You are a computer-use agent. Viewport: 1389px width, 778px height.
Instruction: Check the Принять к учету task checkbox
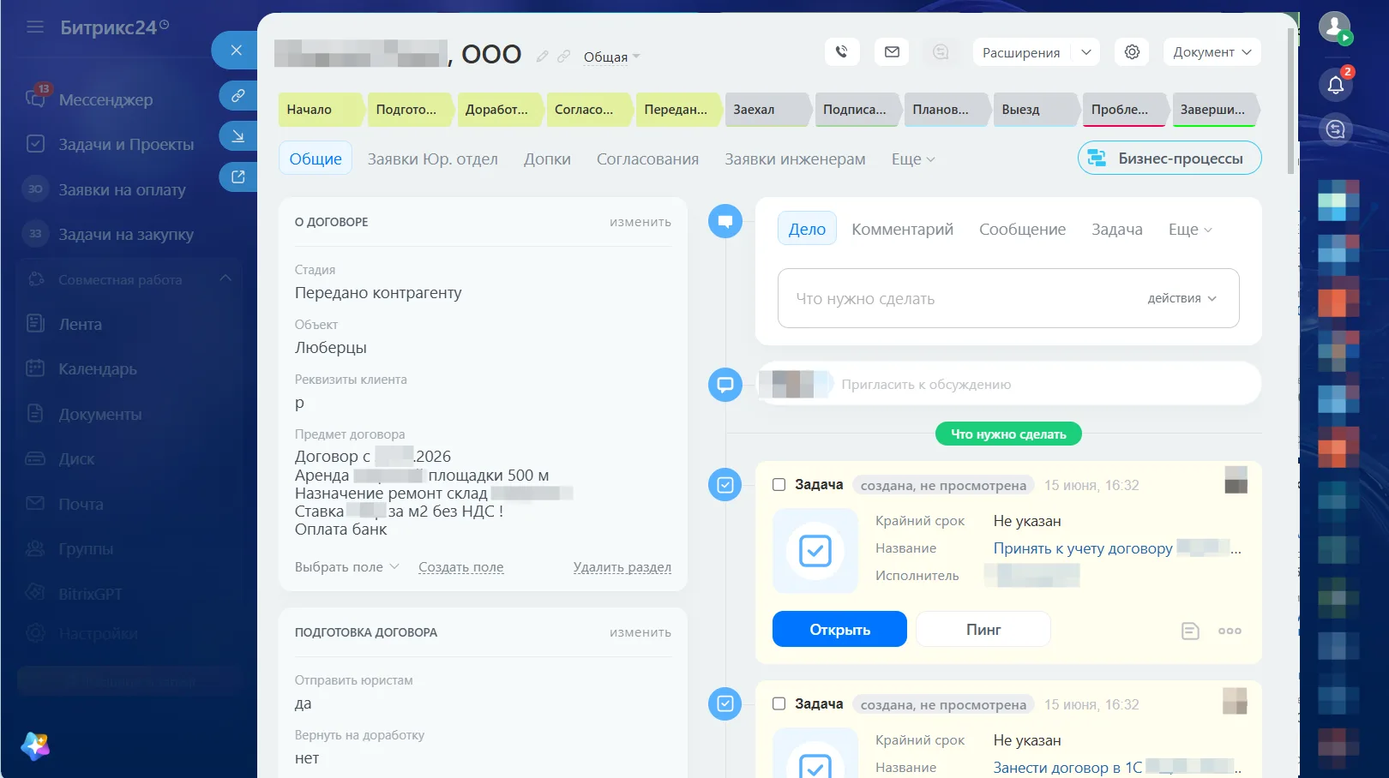779,485
